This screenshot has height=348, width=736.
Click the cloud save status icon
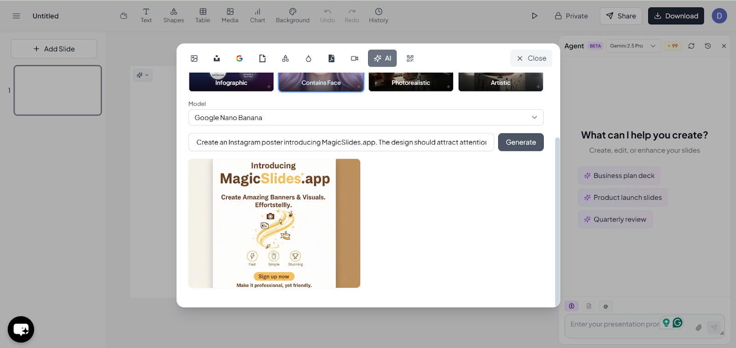coord(124,16)
